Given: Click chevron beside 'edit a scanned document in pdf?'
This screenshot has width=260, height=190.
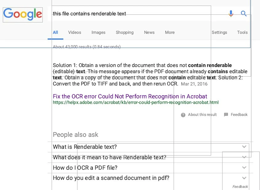Looking at the screenshot, I should [x=244, y=178].
